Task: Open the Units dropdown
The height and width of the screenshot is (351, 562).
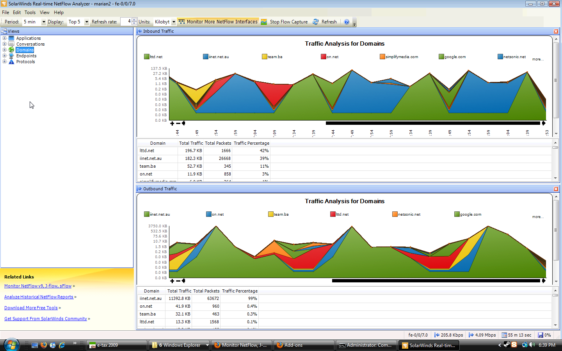Action: pyautogui.click(x=174, y=22)
